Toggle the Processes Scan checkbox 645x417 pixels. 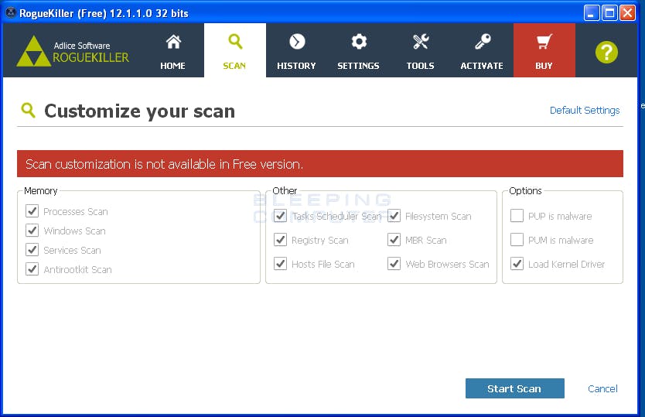32,211
